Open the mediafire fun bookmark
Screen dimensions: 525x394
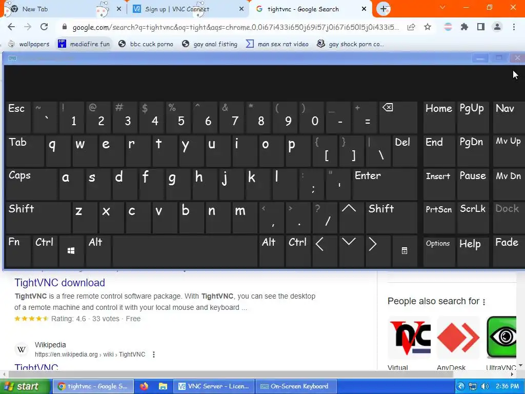click(84, 44)
